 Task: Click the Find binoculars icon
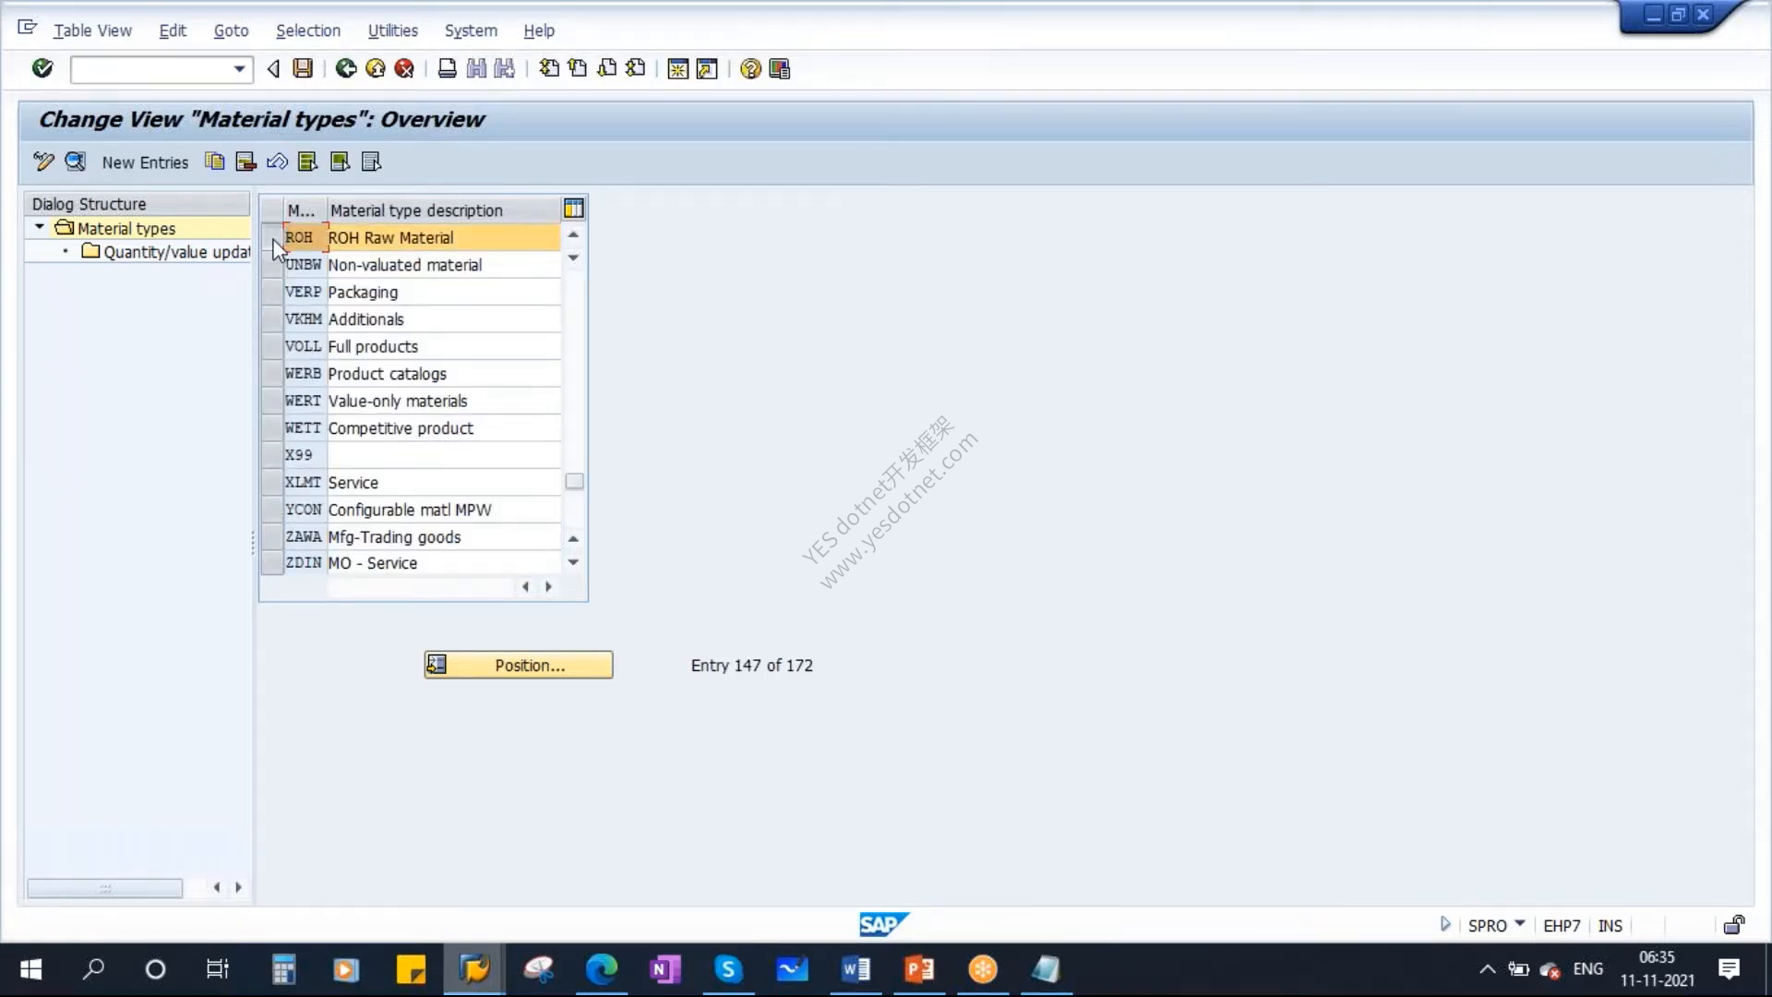[x=476, y=68]
